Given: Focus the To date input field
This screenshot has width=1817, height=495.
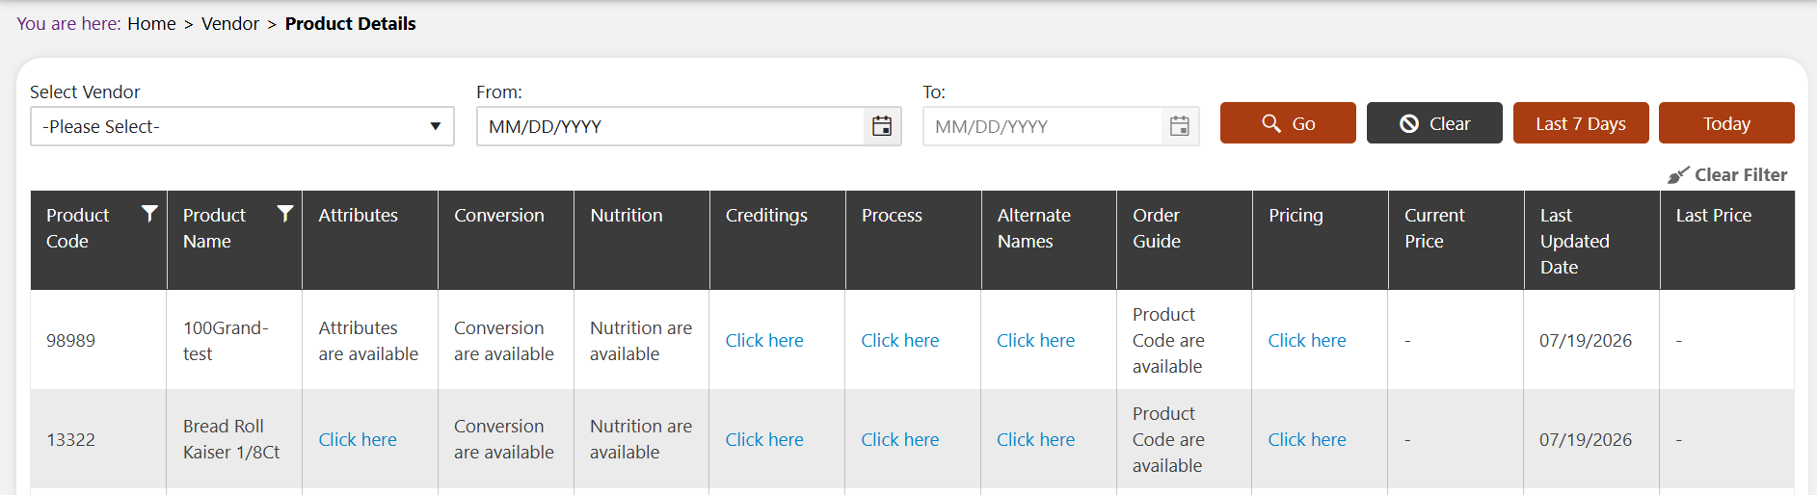Looking at the screenshot, I should [x=1043, y=126].
